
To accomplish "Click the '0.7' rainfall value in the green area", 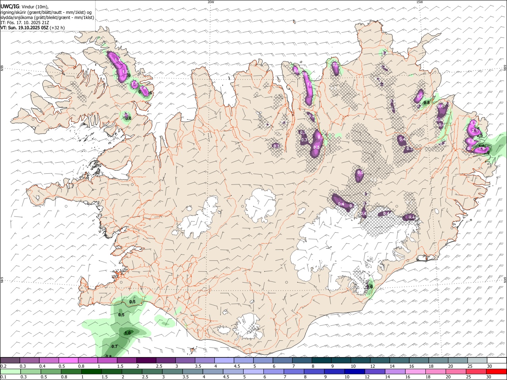I will [x=114, y=346].
